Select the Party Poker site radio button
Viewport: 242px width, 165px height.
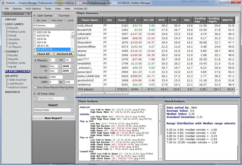(x=34, y=98)
